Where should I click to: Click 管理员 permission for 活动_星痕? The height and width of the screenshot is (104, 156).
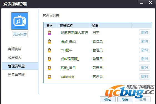point(98,41)
